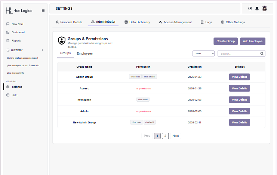Open 'Get me orphan accounts report' history item
The image size is (277, 175).
point(22,58)
